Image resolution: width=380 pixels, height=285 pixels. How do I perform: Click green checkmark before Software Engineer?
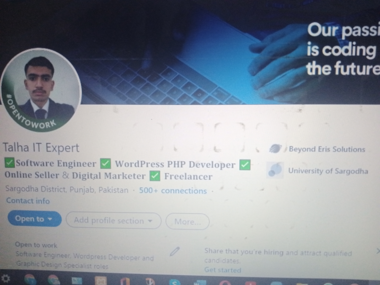(10, 162)
